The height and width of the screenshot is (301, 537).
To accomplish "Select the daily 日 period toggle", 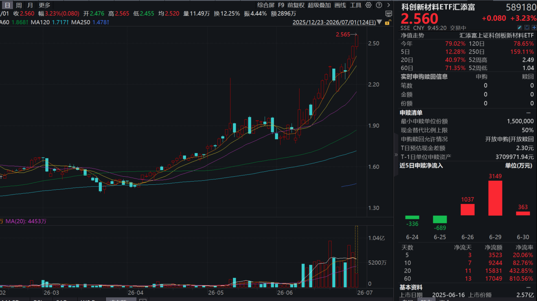I will 7,5.
